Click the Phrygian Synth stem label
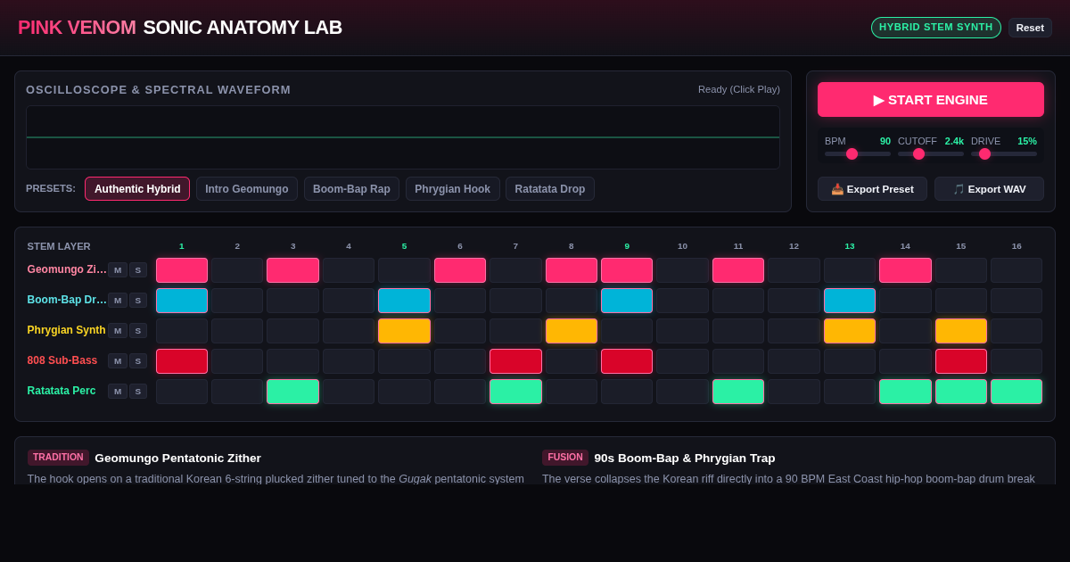Image resolution: width=1070 pixels, height=562 pixels. pyautogui.click(x=67, y=330)
